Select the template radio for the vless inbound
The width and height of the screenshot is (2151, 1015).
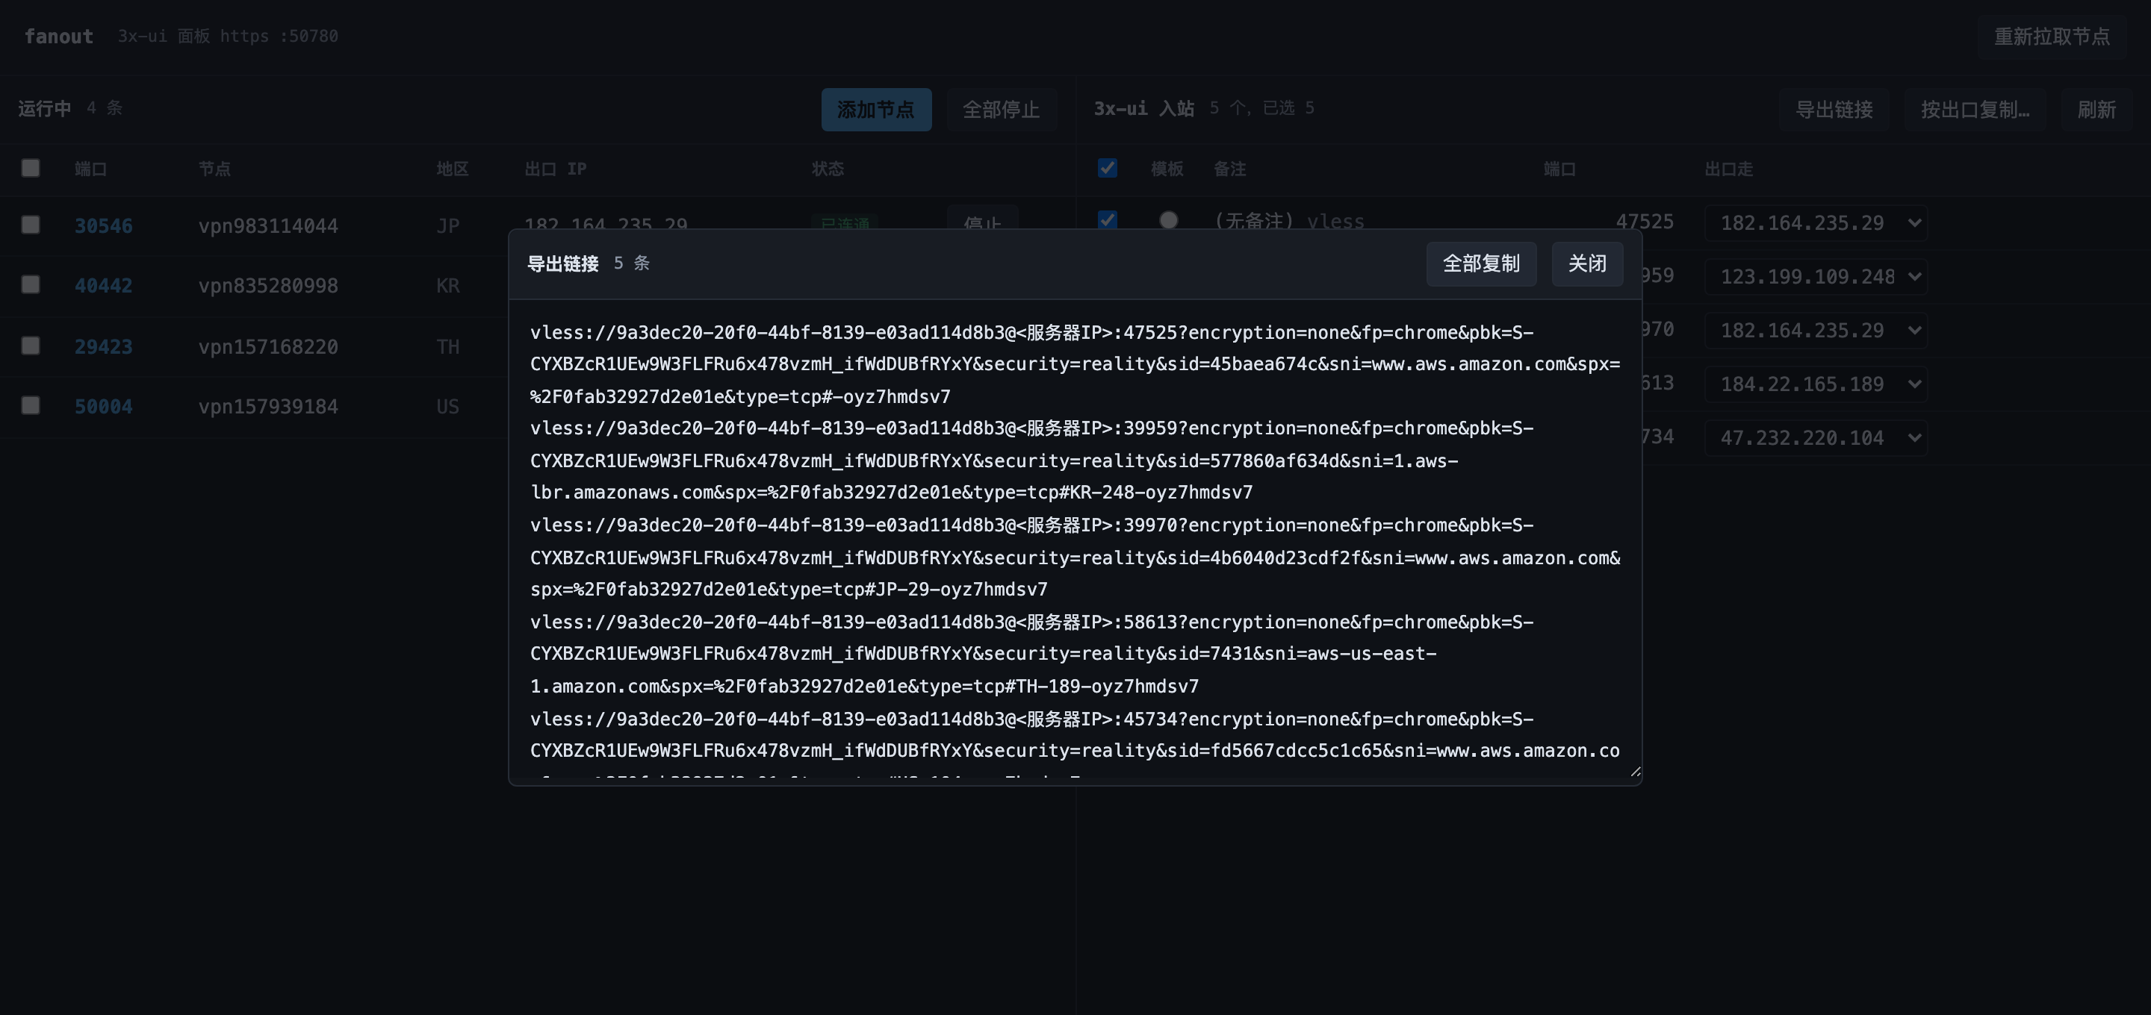click(x=1168, y=219)
